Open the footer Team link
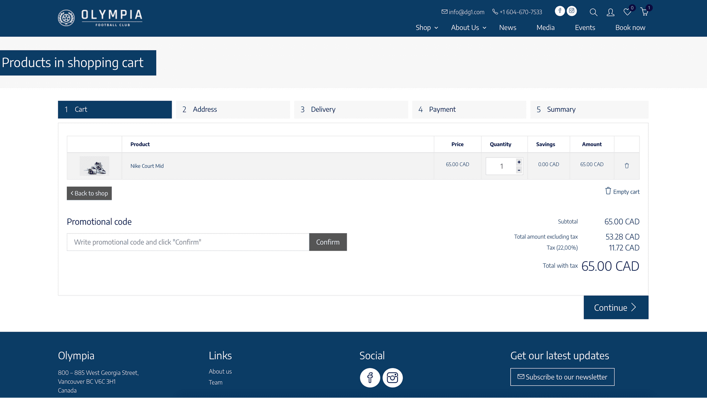The width and height of the screenshot is (707, 398). click(x=215, y=383)
